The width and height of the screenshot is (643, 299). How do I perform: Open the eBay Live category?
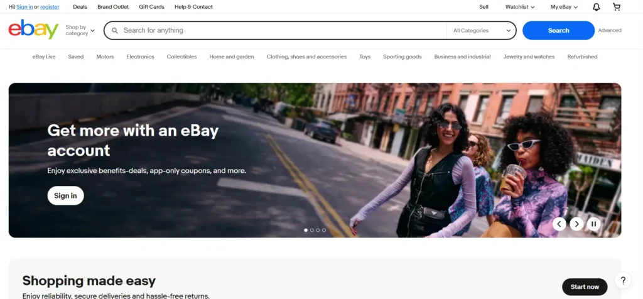(44, 57)
